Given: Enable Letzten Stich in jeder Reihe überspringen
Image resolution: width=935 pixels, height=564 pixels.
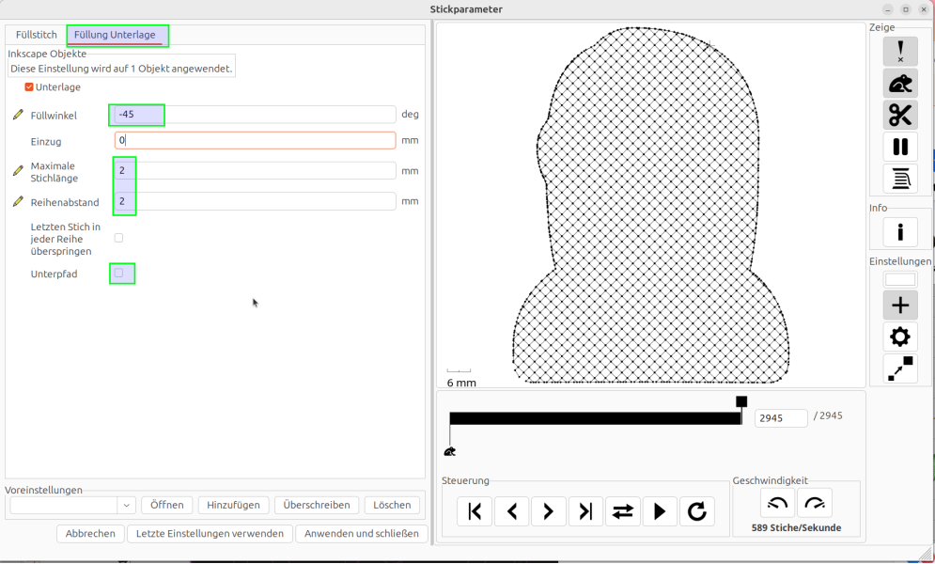Looking at the screenshot, I should click(x=118, y=238).
